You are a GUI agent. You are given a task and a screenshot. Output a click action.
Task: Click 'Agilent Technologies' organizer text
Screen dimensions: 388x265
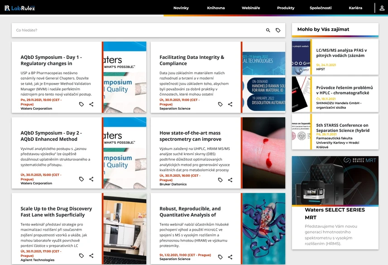(x=38, y=260)
